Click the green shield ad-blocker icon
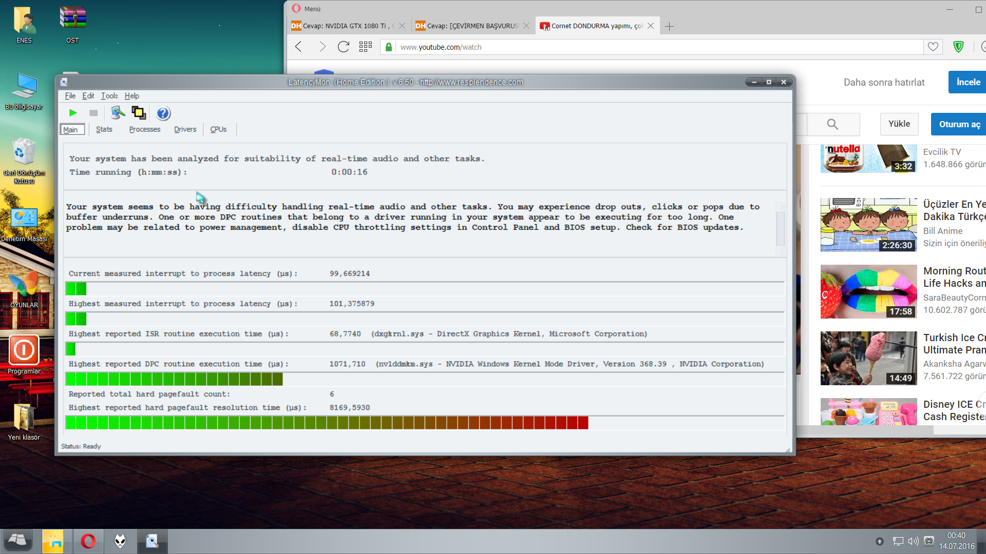This screenshot has width=986, height=554. point(958,47)
